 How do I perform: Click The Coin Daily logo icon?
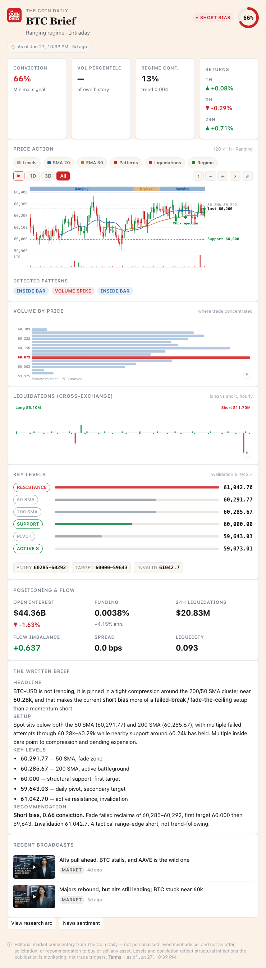[x=14, y=16]
